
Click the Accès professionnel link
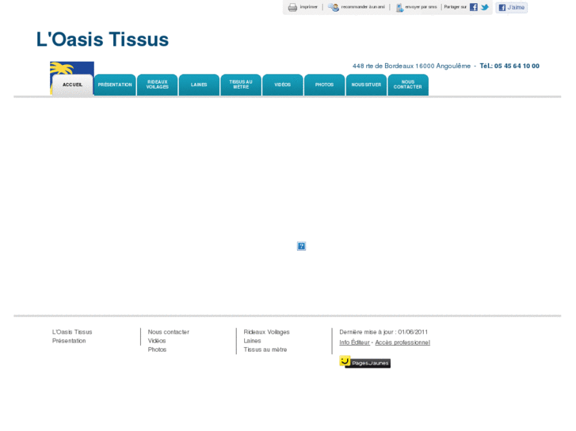402,342
